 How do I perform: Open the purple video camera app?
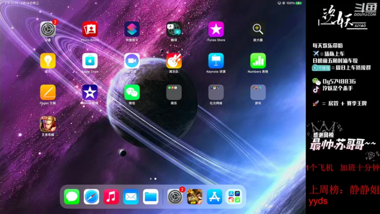coord(132,61)
